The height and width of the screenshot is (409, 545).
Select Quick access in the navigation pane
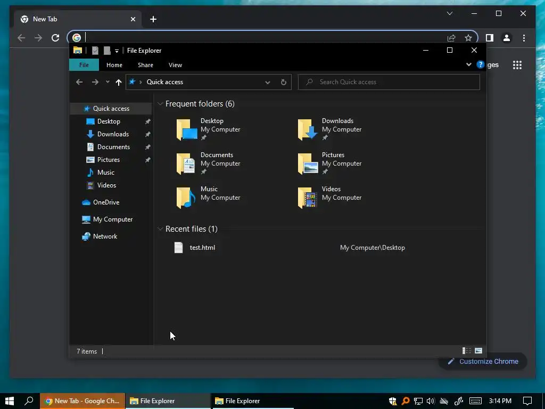tap(111, 109)
